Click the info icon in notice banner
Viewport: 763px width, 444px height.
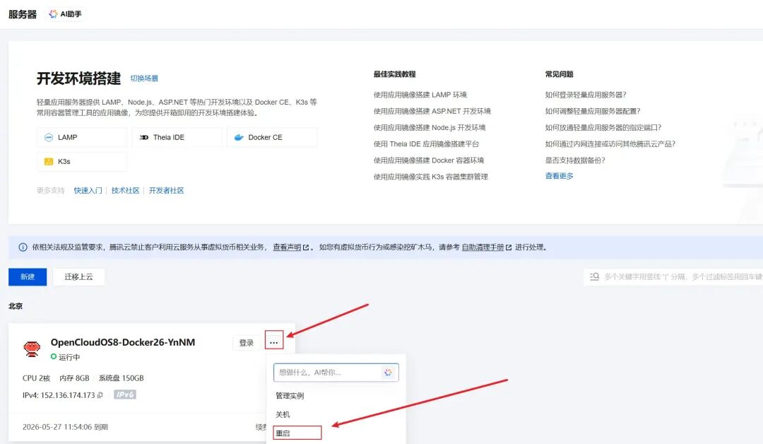[x=23, y=247]
